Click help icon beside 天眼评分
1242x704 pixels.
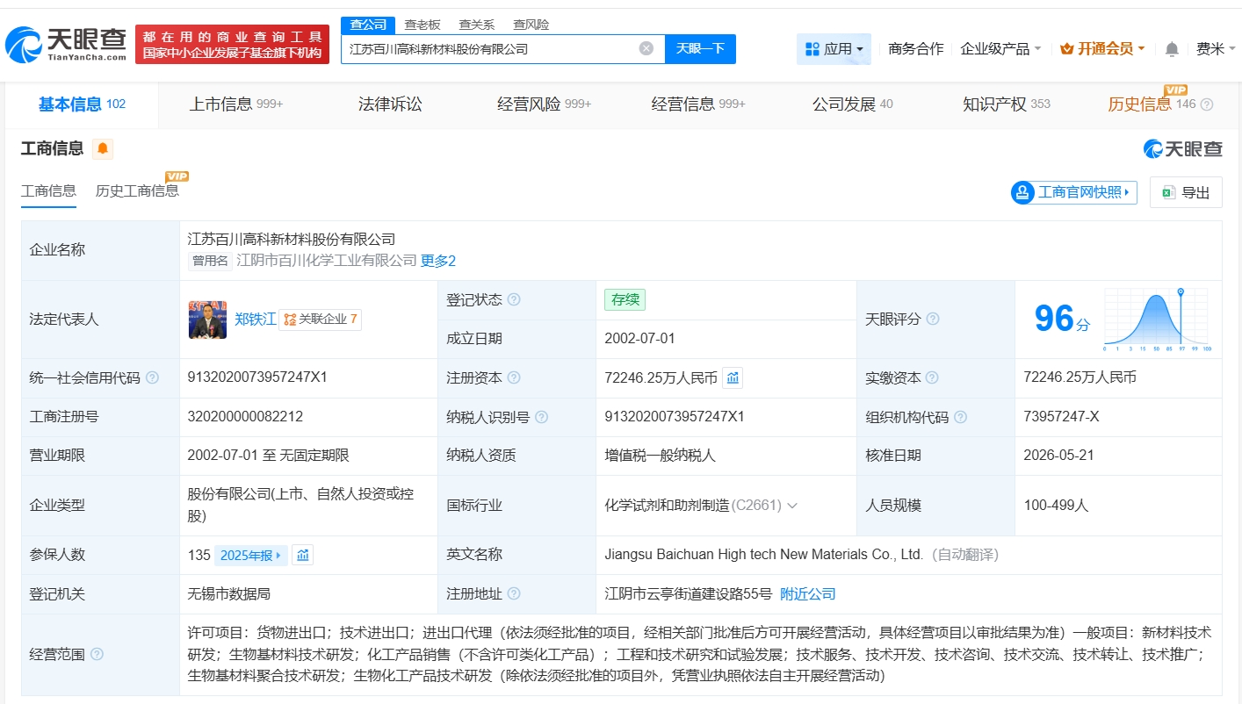coord(933,320)
